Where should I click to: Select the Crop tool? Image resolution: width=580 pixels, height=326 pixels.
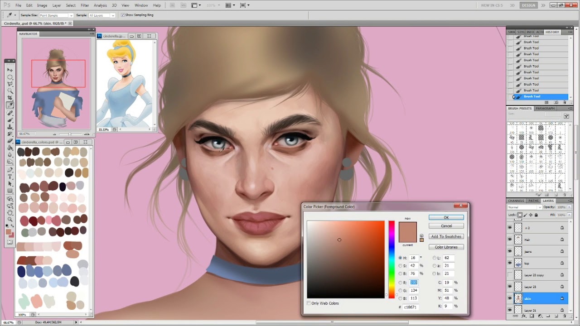10,98
